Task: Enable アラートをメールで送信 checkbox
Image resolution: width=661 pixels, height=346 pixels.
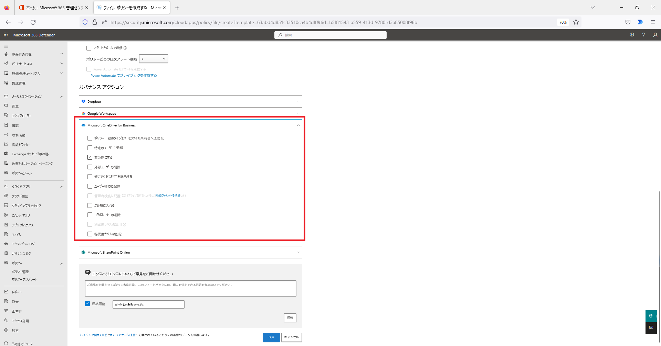Action: pyautogui.click(x=89, y=48)
